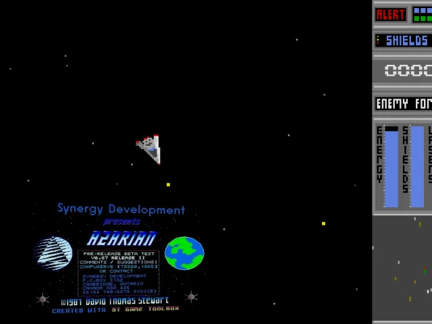Click the blue and green grid indicator
The height and width of the screenshot is (324, 432).
[423, 15]
